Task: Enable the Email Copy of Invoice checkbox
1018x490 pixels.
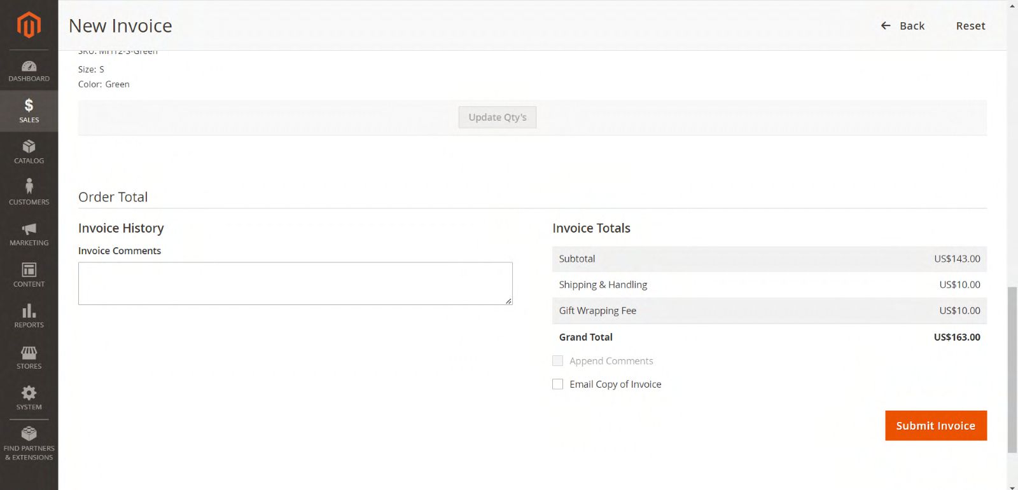Action: click(558, 384)
